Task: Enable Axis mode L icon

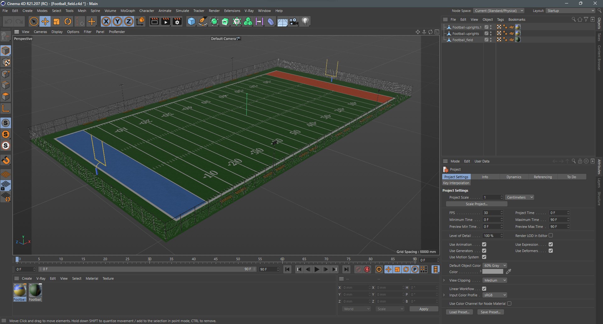Action: (6, 109)
